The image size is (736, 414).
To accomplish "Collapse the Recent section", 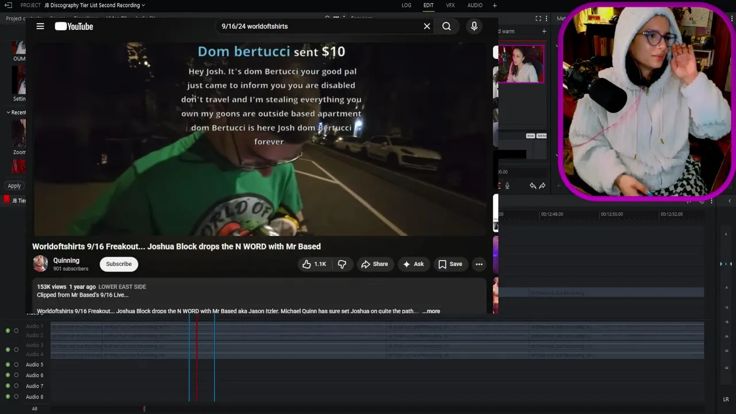I will tap(8, 112).
